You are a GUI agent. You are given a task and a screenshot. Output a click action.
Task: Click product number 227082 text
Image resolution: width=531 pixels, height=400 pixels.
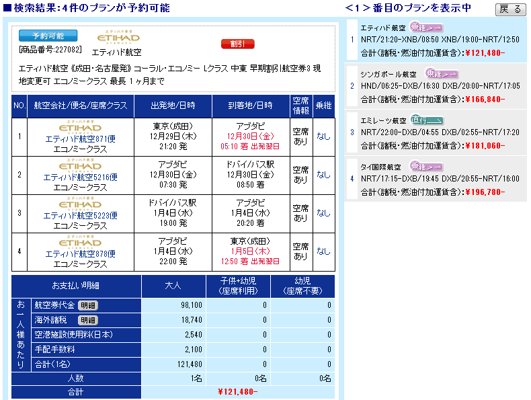point(50,50)
